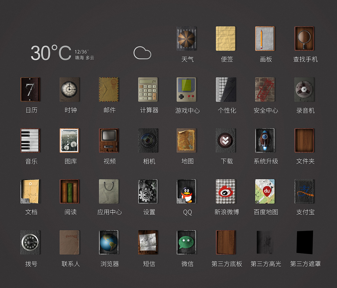Select the 第三方高光 highlight layer thumbnail
The height and width of the screenshot is (288, 337).
pyautogui.click(x=265, y=242)
